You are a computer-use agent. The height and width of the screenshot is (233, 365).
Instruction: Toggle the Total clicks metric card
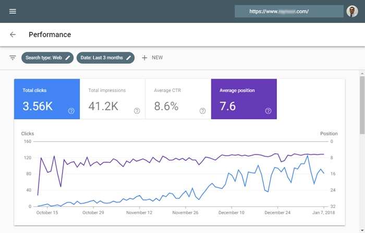(x=47, y=99)
